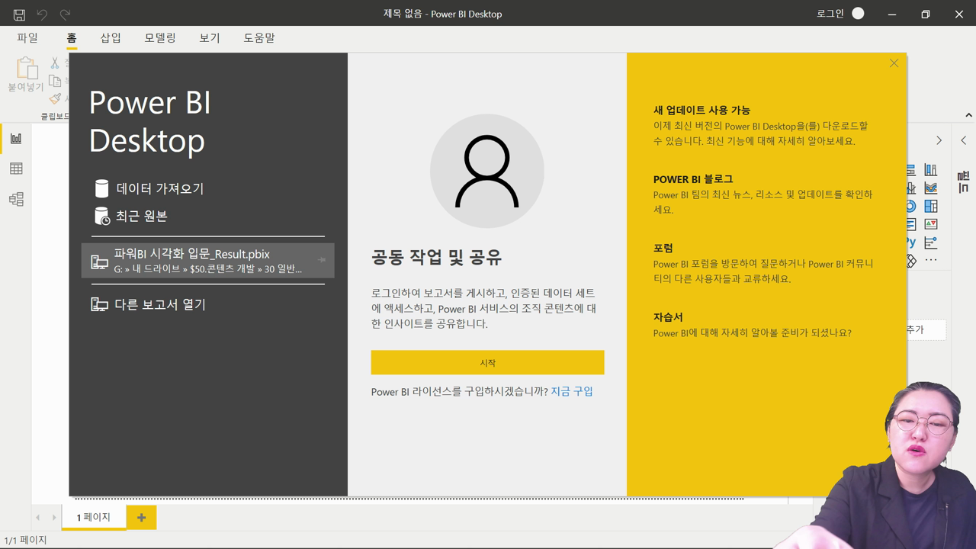The width and height of the screenshot is (976, 549).
Task: Open the Report view in left sidebar
Action: pyautogui.click(x=16, y=138)
